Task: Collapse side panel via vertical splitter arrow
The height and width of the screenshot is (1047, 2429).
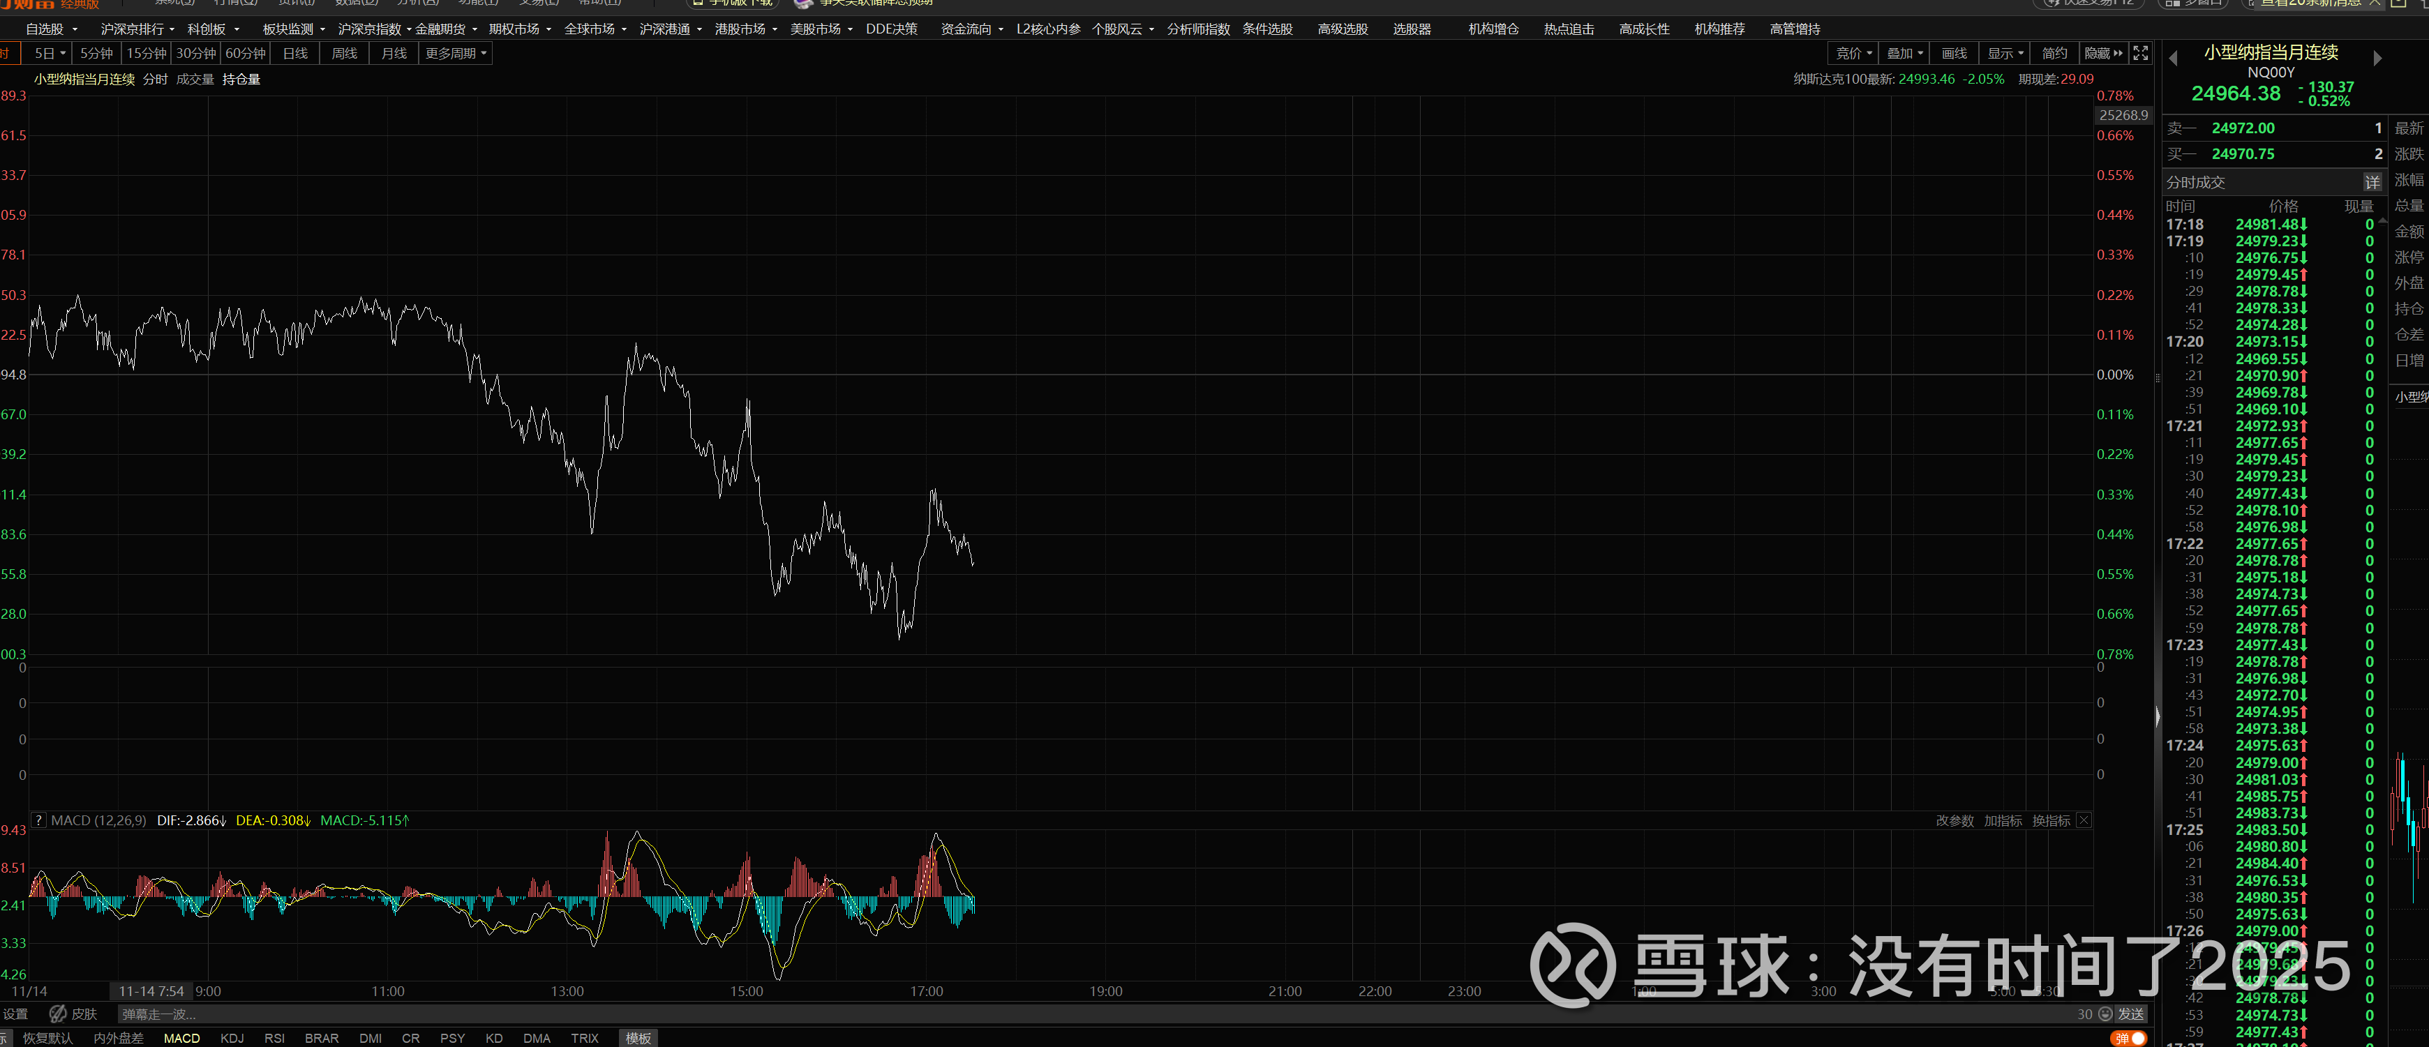Action: click(2158, 718)
